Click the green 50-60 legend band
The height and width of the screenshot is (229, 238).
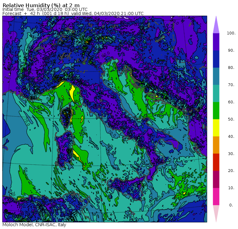pyautogui.click(x=216, y=111)
